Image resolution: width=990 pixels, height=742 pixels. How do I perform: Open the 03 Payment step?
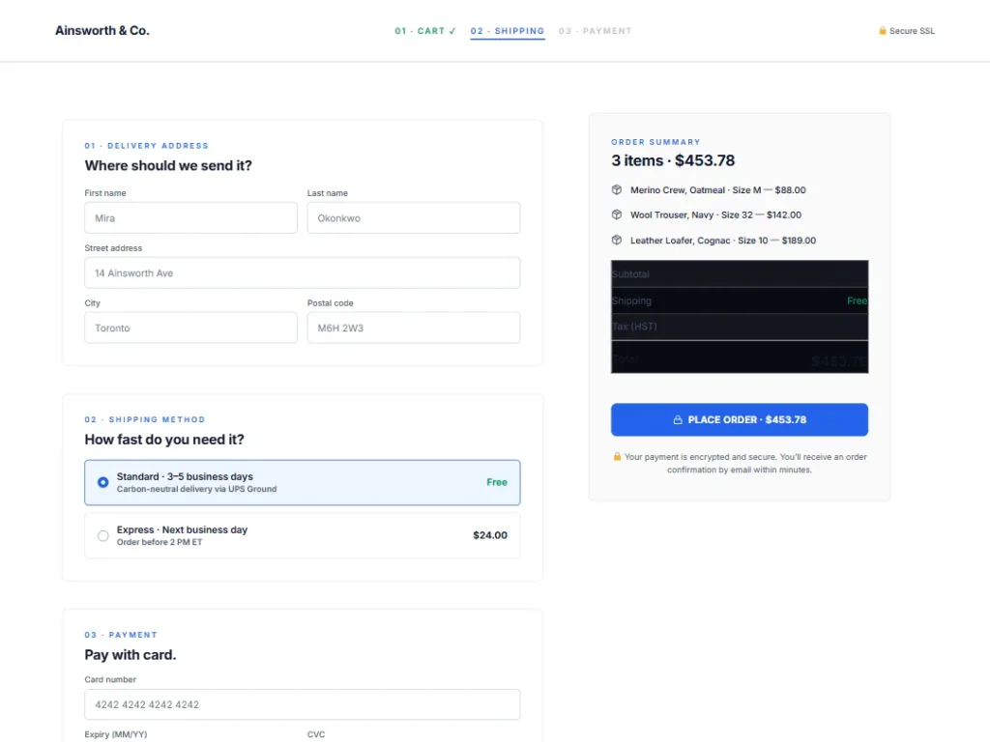[x=595, y=31]
